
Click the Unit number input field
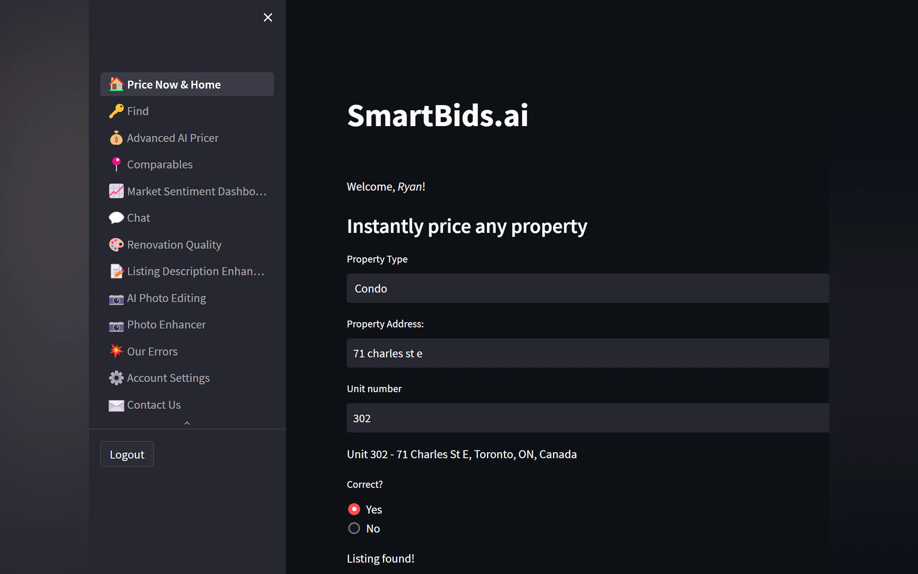pyautogui.click(x=587, y=418)
